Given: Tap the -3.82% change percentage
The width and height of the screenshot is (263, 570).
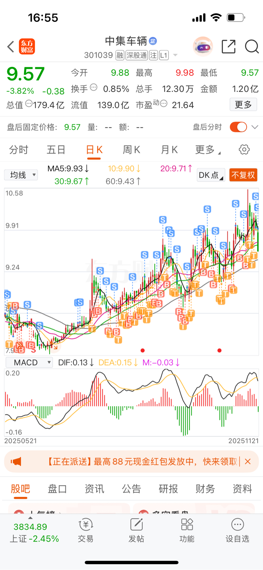Looking at the screenshot, I should tap(20, 91).
